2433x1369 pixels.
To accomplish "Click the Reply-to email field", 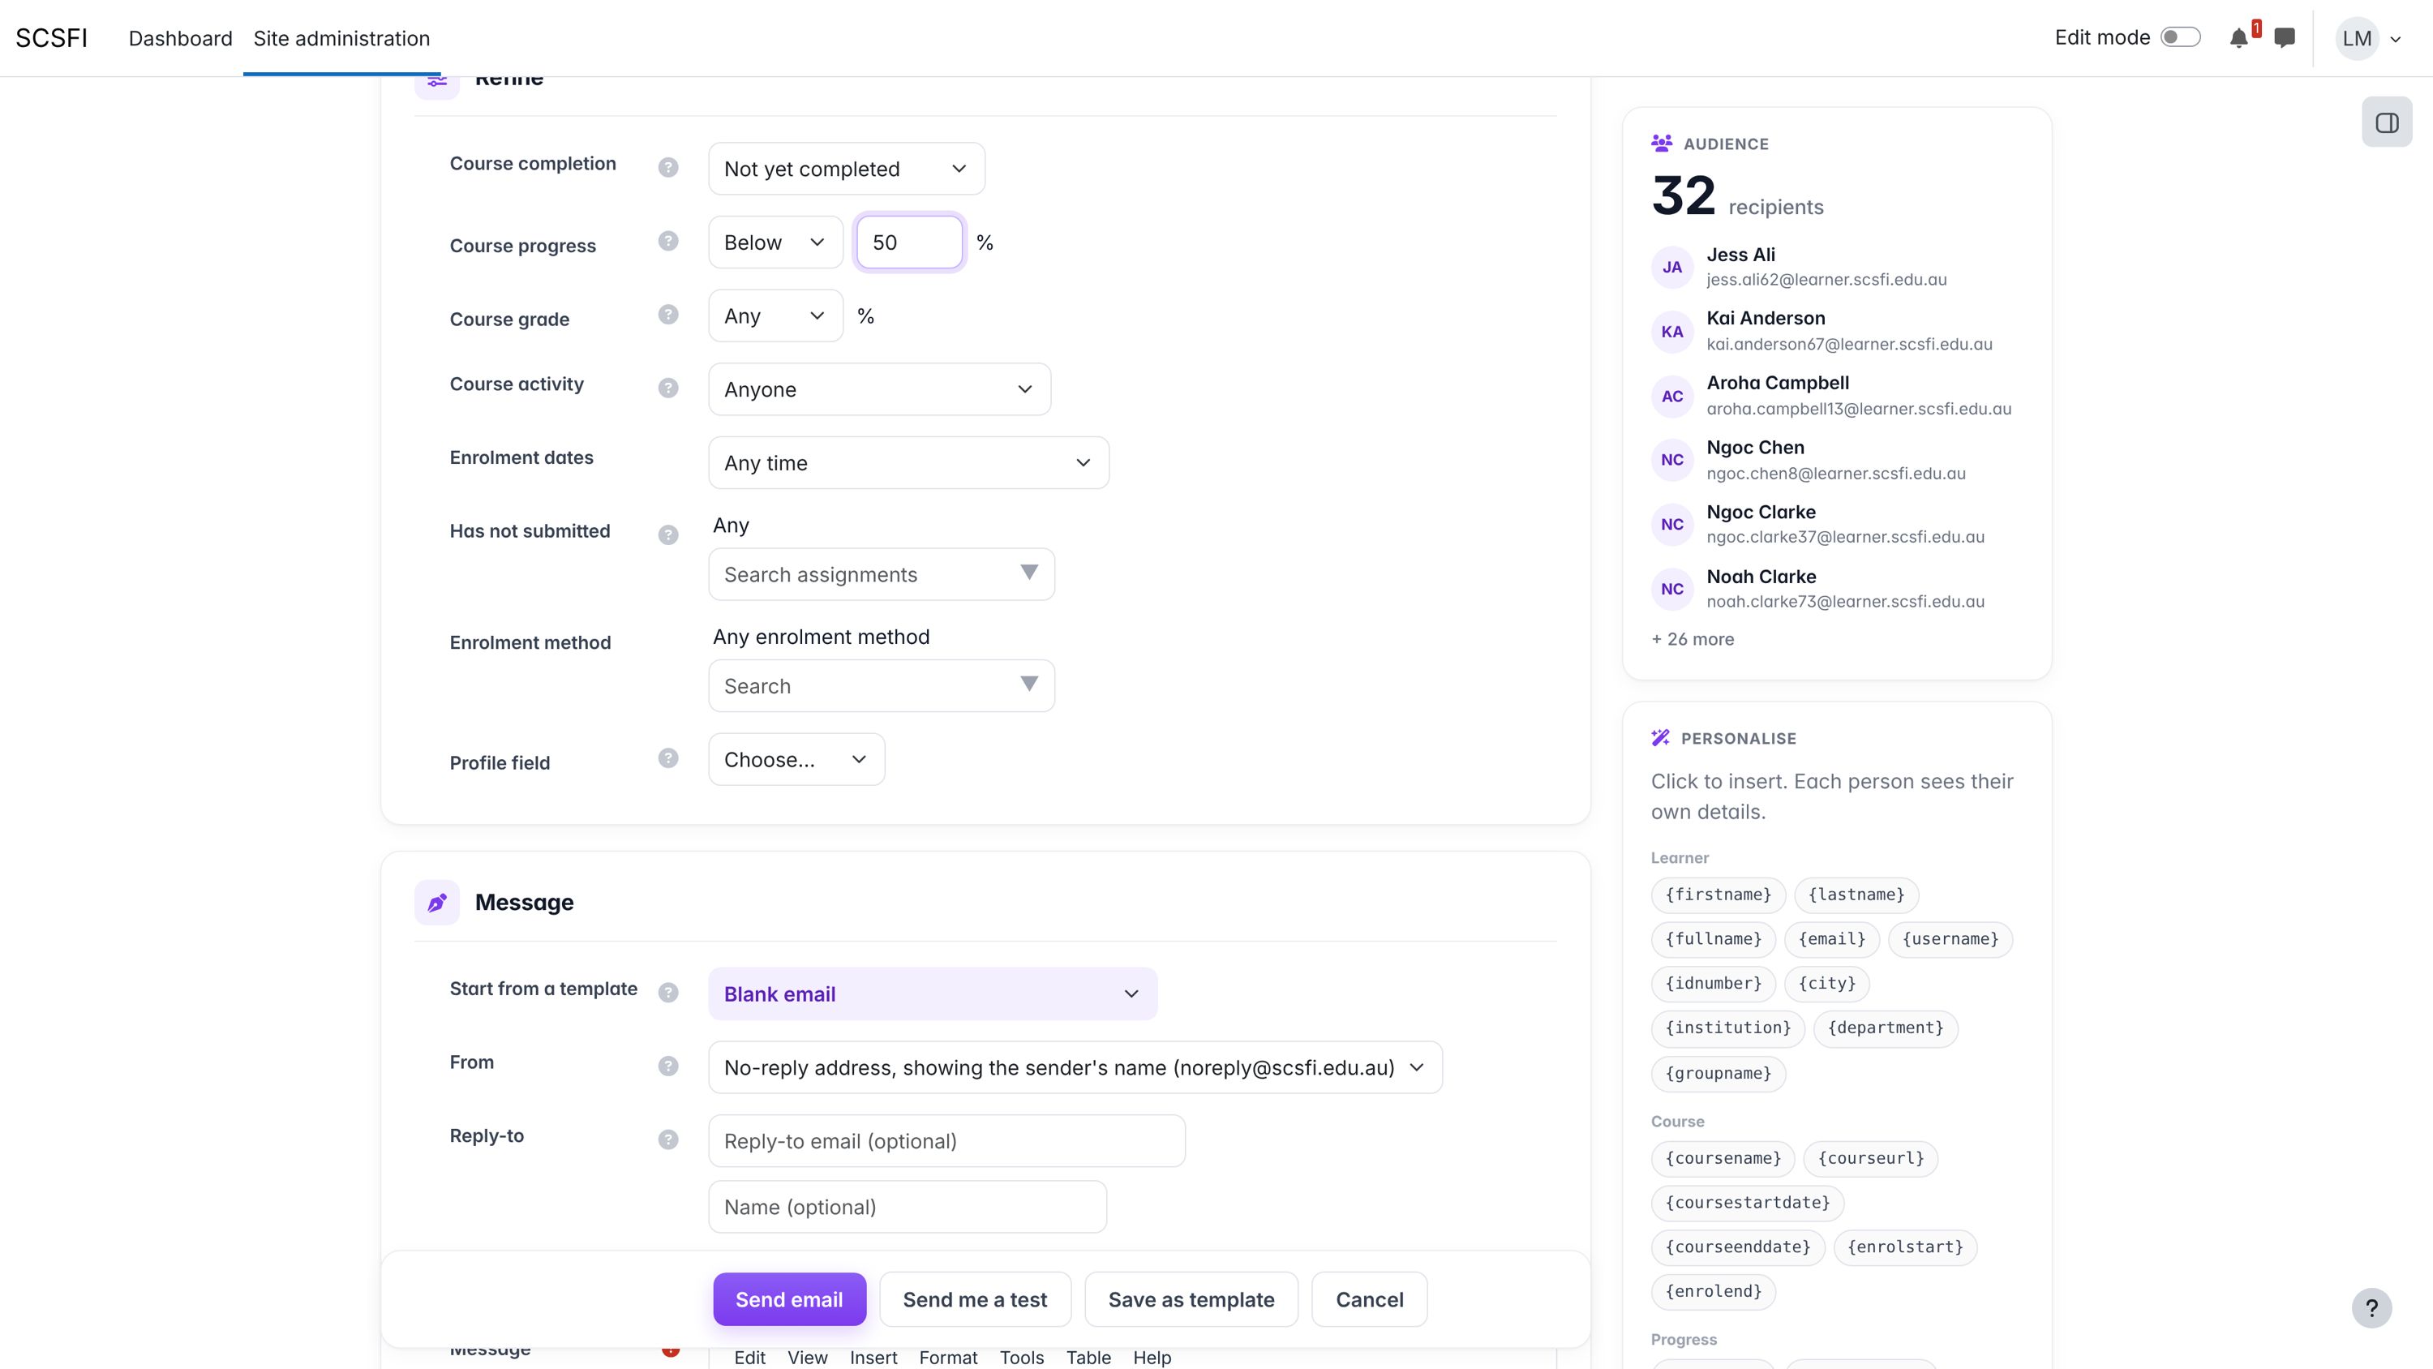I will click(946, 1142).
